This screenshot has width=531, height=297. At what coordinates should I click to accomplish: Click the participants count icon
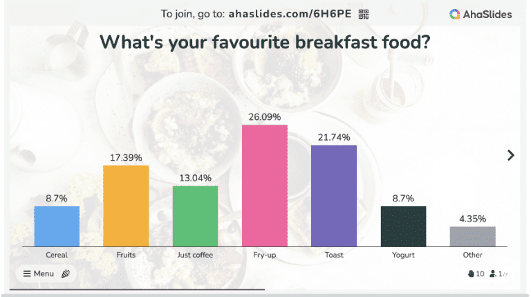click(493, 274)
